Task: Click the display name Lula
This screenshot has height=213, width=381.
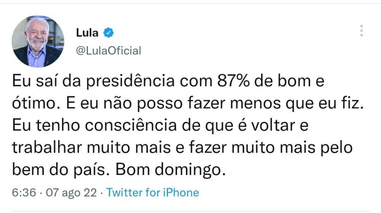Action: (x=87, y=33)
